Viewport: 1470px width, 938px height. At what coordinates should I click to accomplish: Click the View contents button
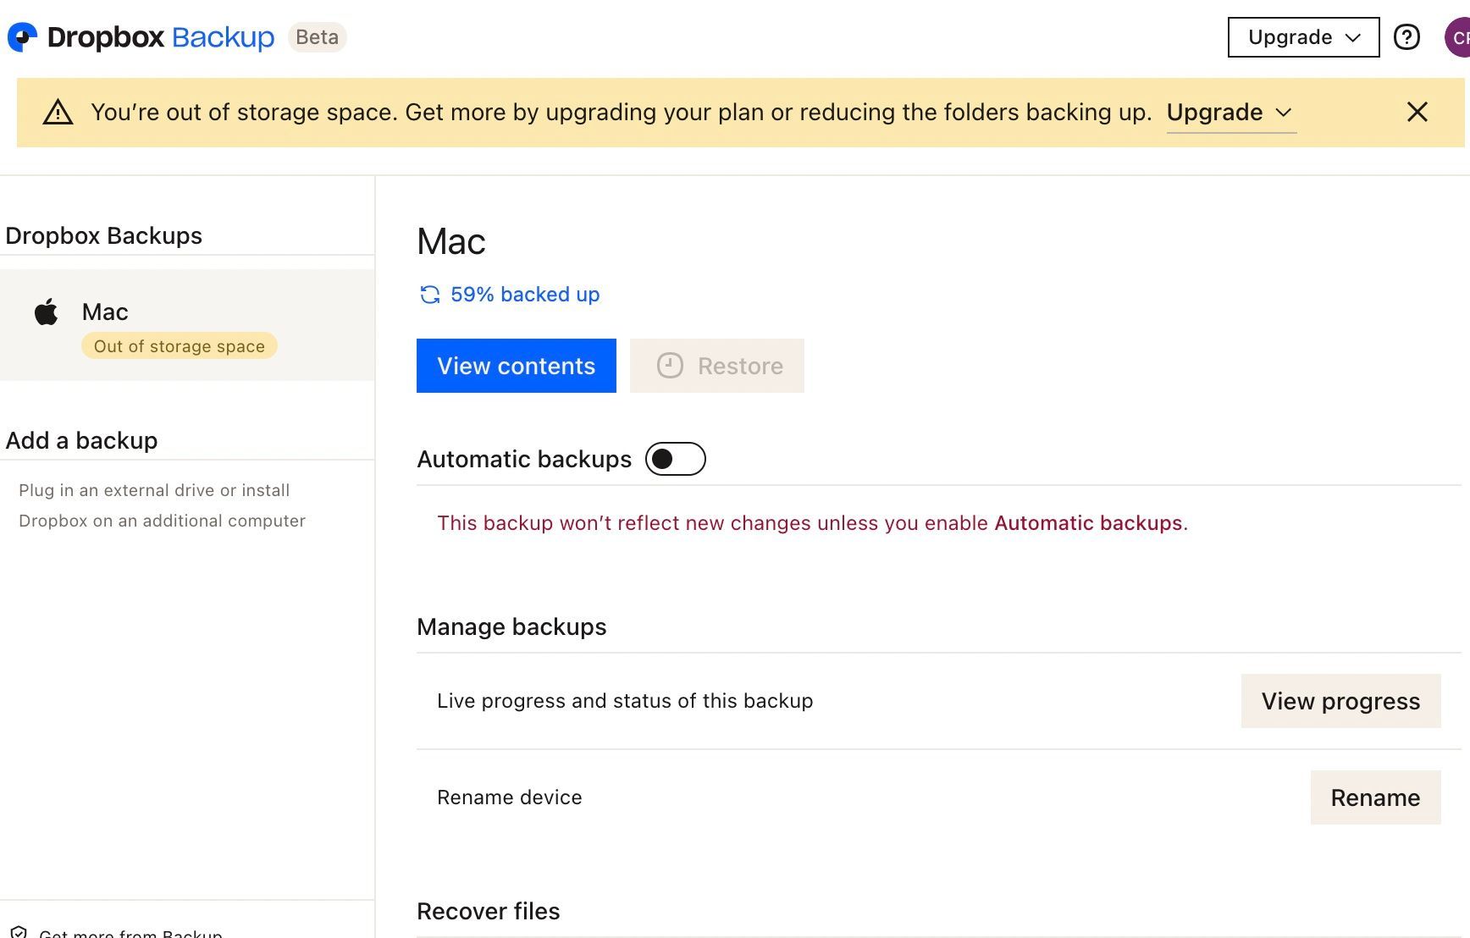[x=516, y=366]
